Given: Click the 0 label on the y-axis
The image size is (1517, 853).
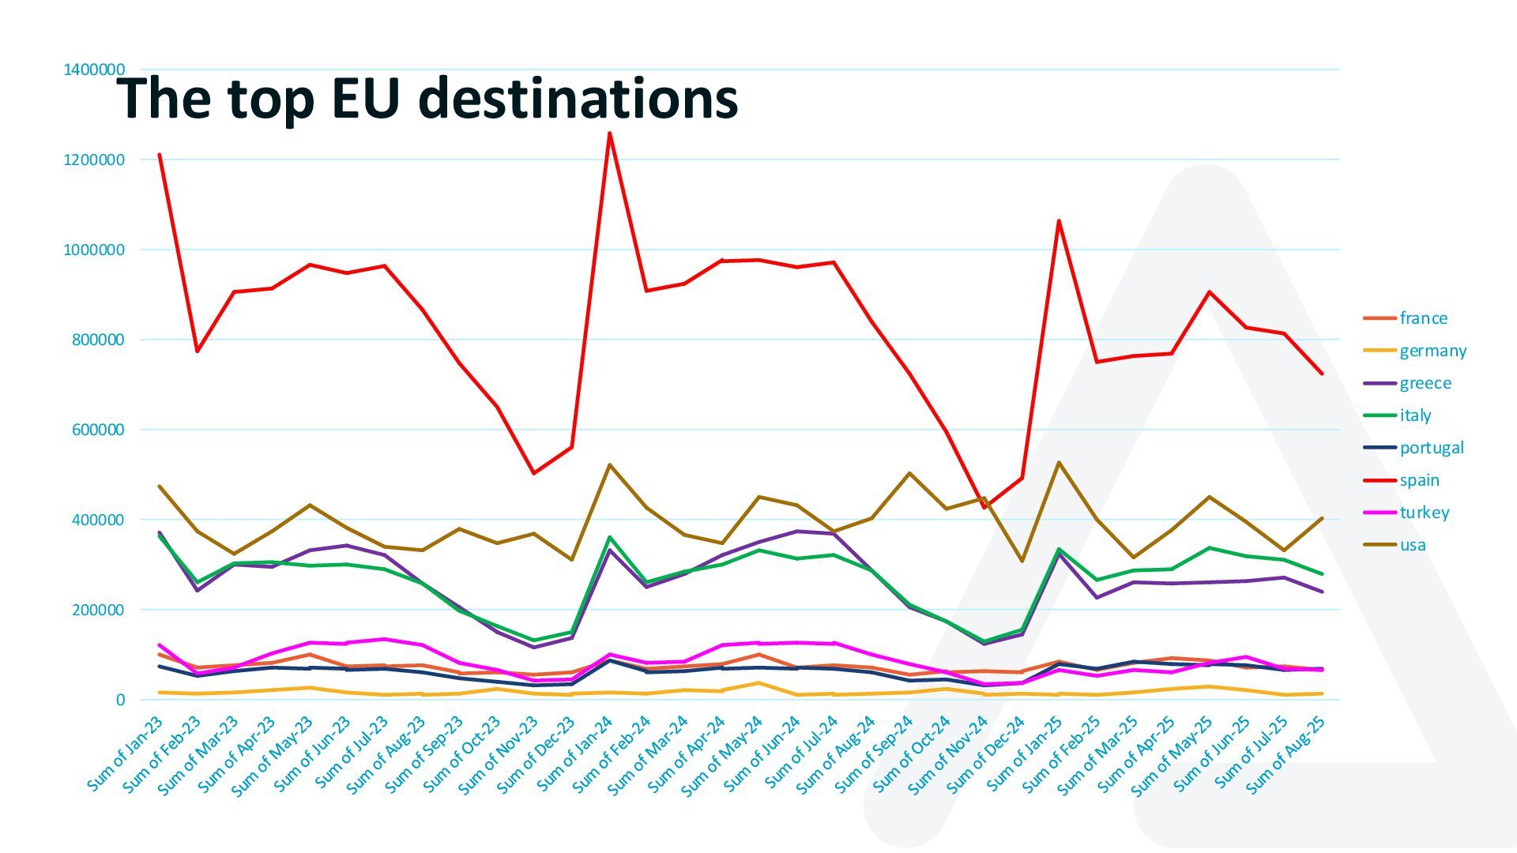Looking at the screenshot, I should [120, 700].
